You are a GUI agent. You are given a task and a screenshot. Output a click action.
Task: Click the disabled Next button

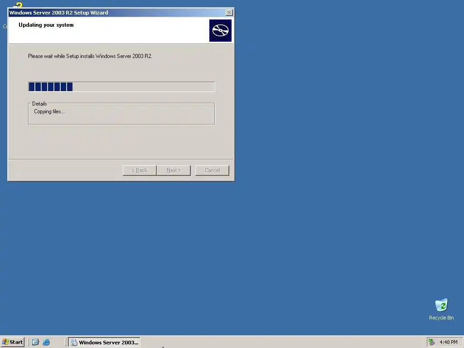coord(174,170)
